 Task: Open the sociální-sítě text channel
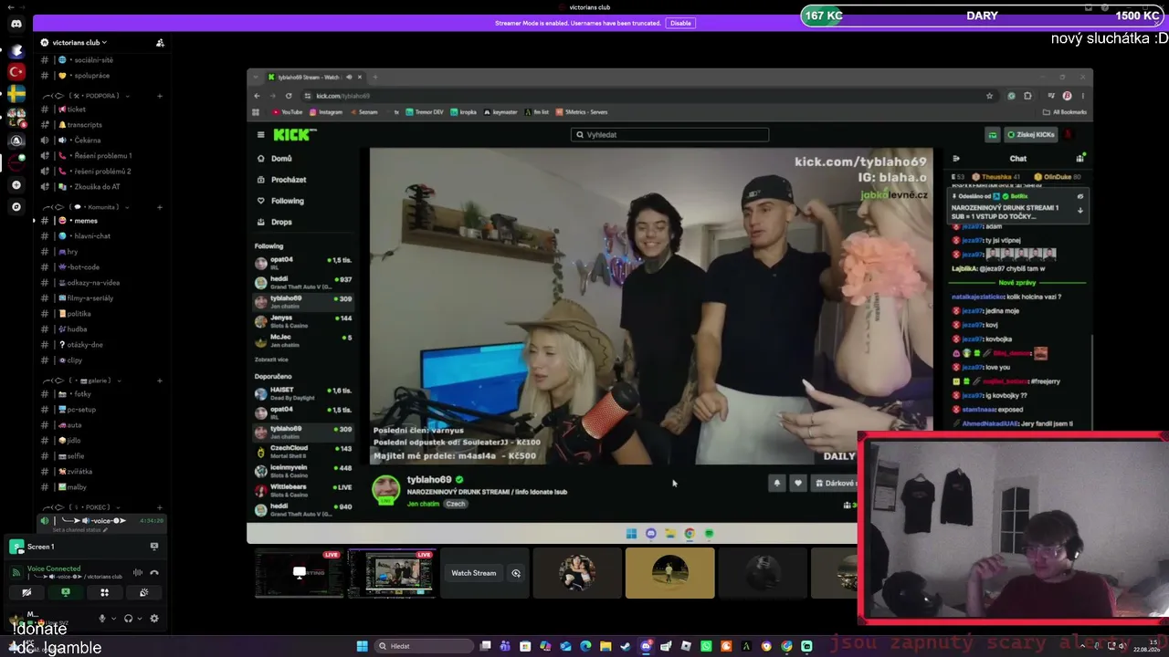[100, 60]
